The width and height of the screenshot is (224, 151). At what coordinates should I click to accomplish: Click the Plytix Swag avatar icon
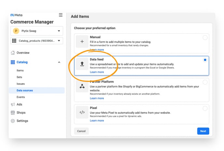(x=16, y=31)
